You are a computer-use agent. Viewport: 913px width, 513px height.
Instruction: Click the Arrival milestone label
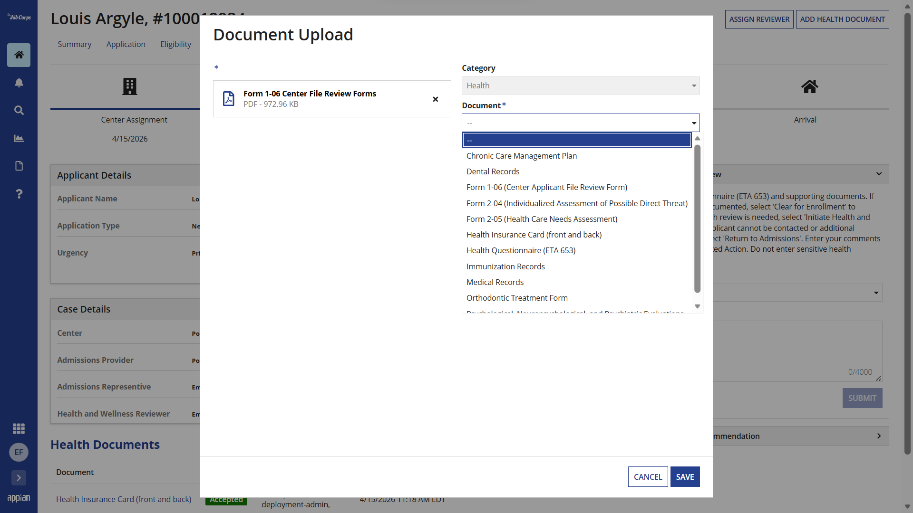805,120
